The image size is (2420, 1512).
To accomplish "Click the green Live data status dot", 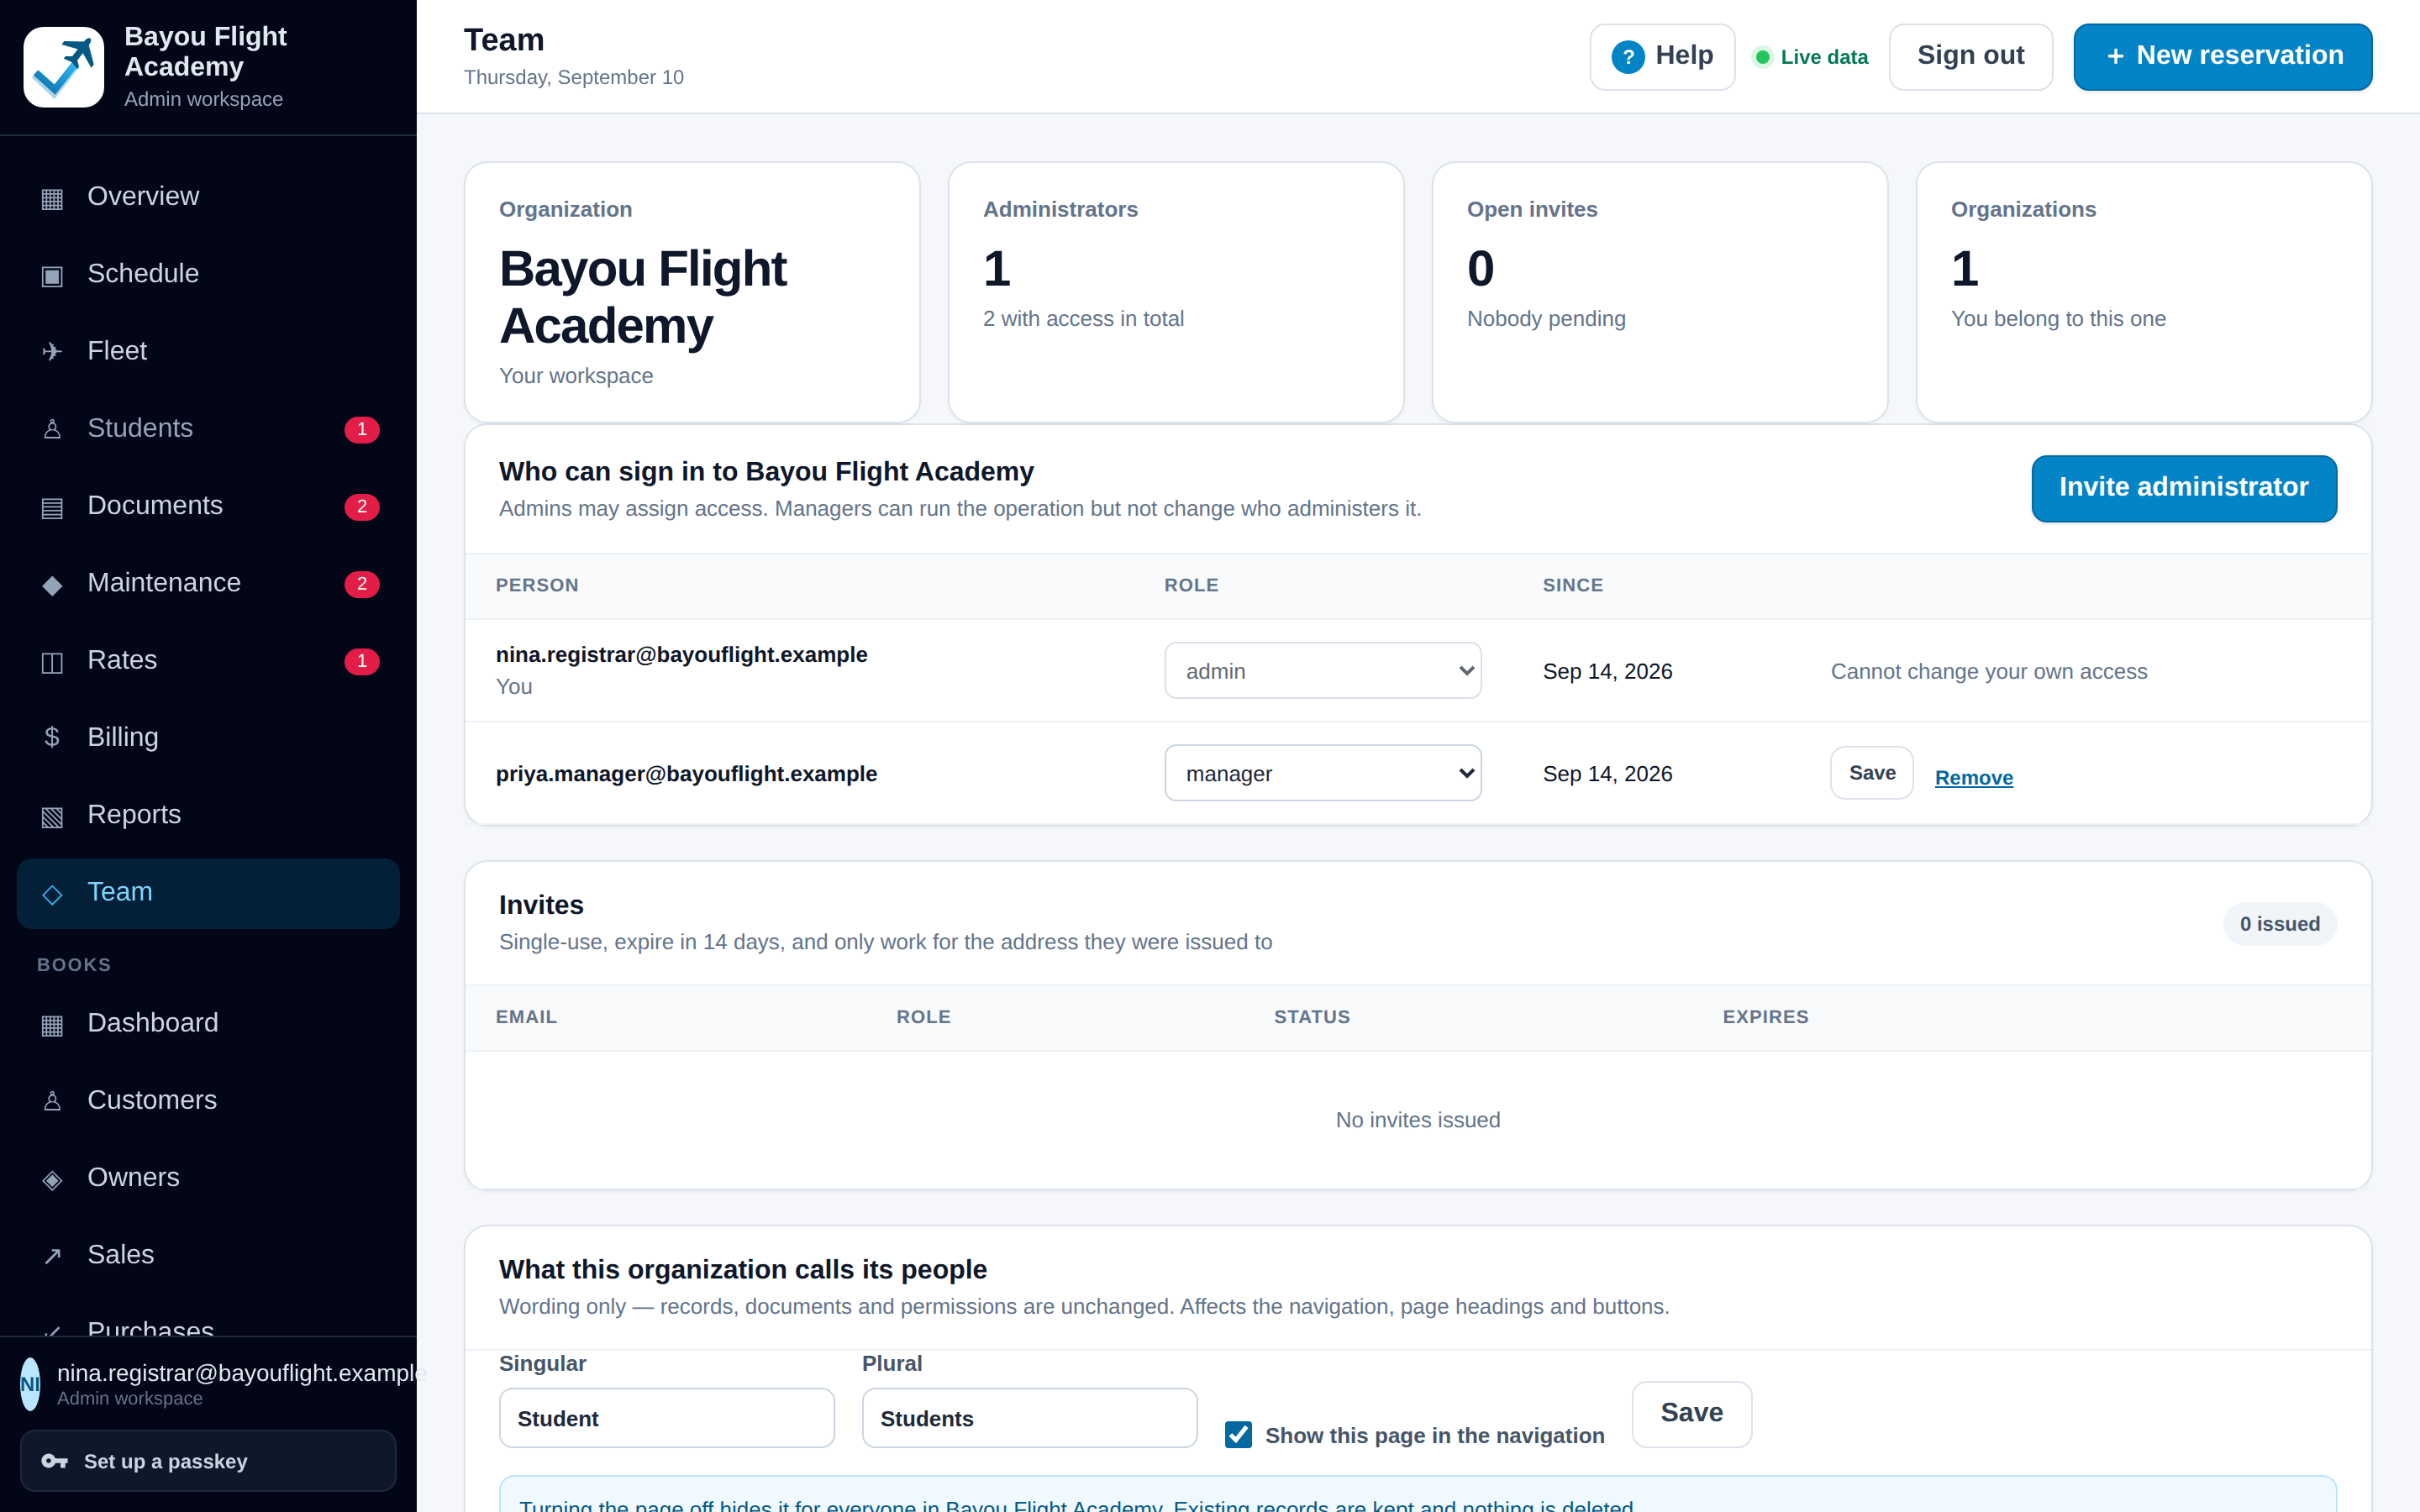I will point(1763,57).
